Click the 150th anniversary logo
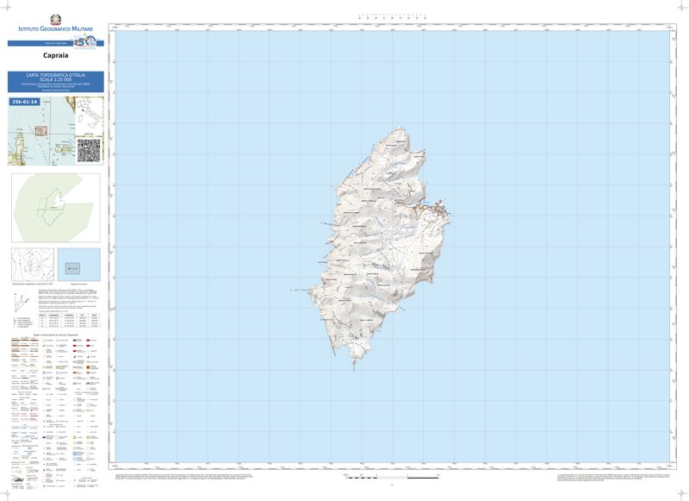Screen dimensions: 689x501 tap(82, 42)
